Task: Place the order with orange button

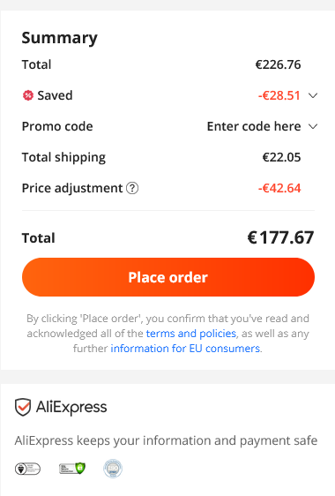Action: click(168, 277)
